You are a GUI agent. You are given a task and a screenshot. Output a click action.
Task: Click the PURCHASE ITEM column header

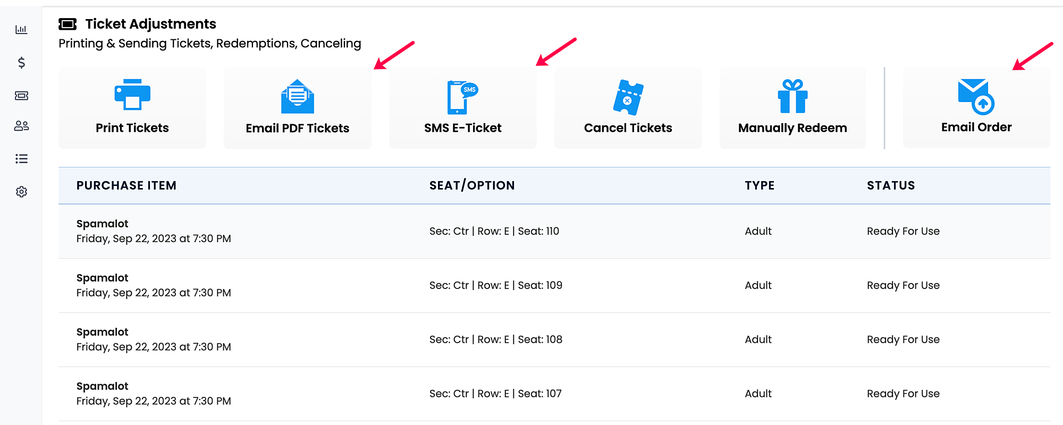click(126, 185)
